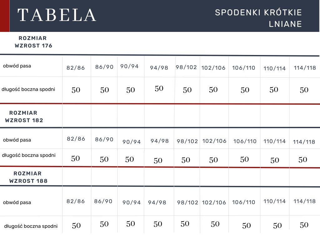Pick the 106/110 cell under WZROST 182

(245, 141)
